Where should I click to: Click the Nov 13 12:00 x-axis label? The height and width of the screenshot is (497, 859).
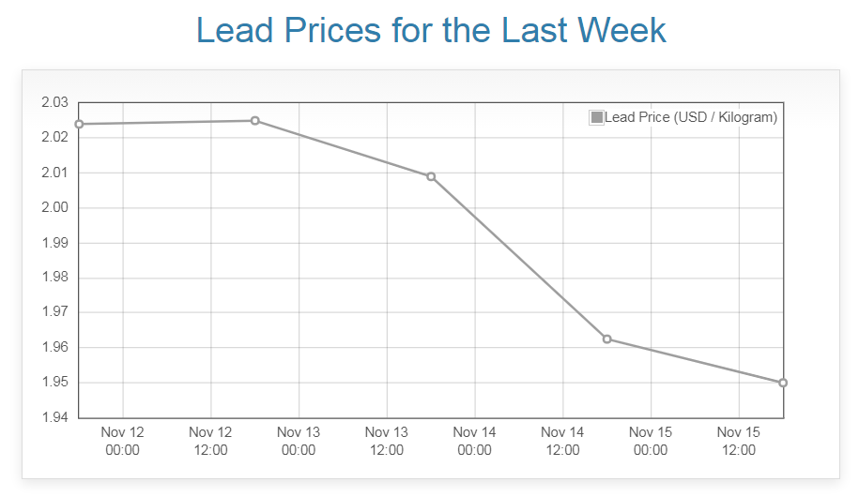coord(387,441)
